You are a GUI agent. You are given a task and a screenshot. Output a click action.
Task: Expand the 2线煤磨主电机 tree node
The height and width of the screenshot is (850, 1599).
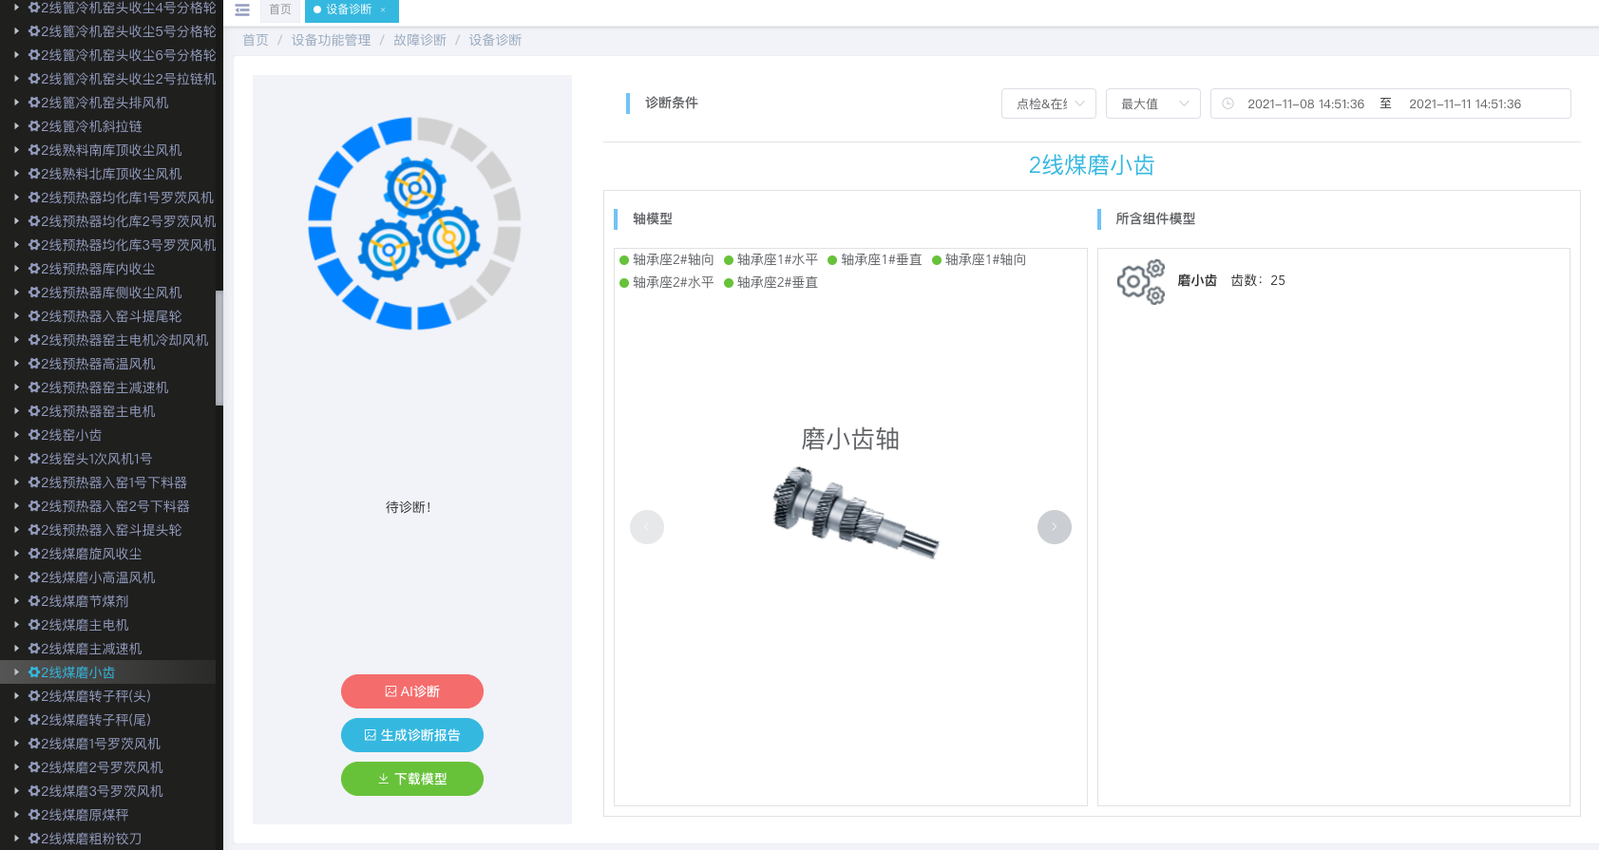pyautogui.click(x=16, y=625)
